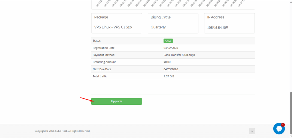Click the IP Address card heading
The width and height of the screenshot is (293, 138).
[x=216, y=17]
